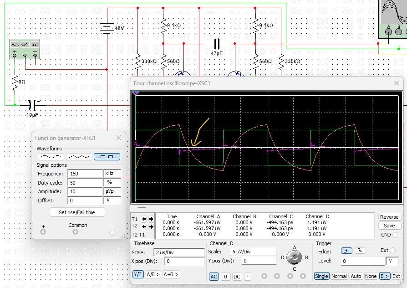Viewport: 407px width, 288px height.
Task: Click the 0Ω resistor symbol
Action: (x=15, y=82)
